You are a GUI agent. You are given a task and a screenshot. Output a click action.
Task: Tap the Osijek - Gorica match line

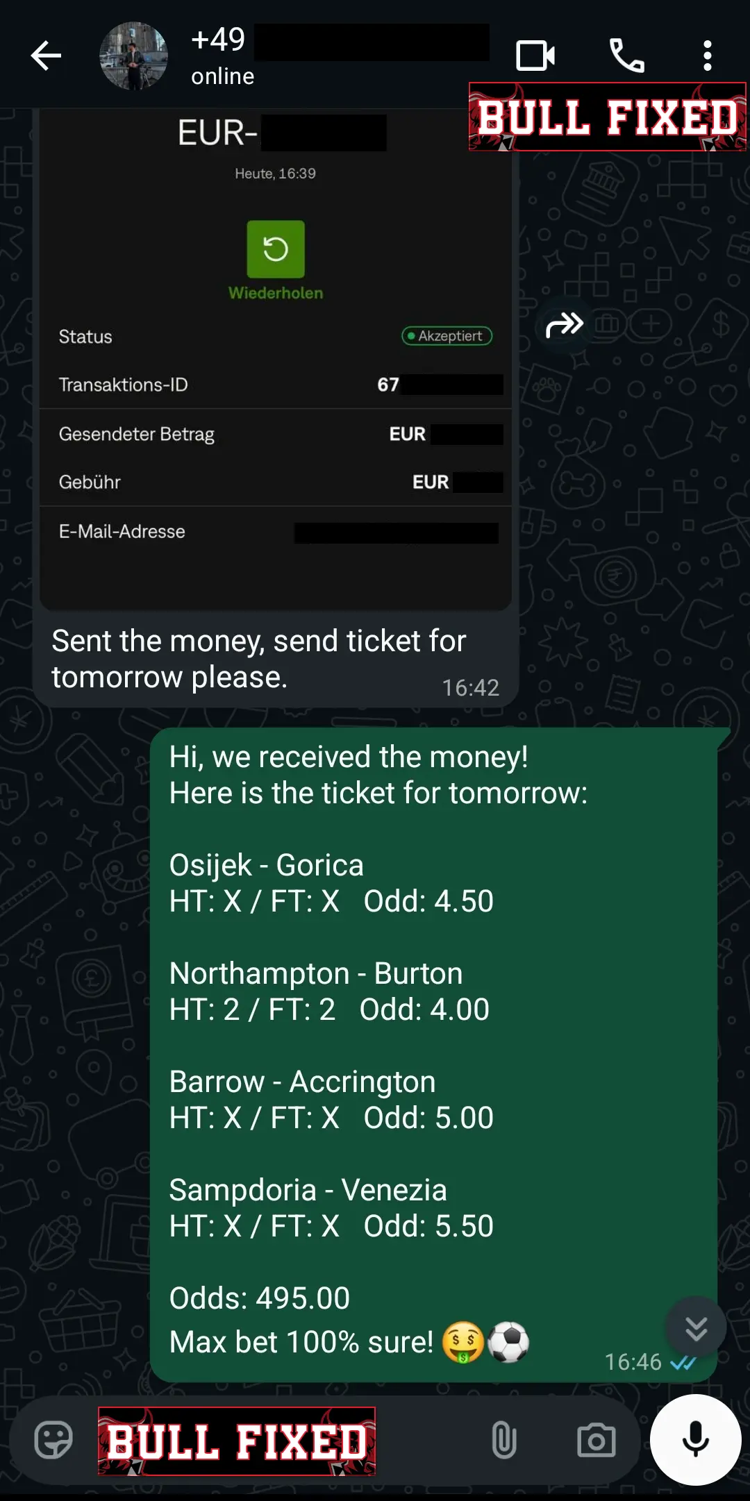tap(267, 865)
